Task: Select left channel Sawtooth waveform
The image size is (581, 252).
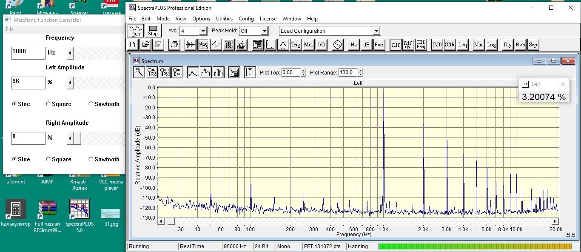Action: tap(104, 104)
